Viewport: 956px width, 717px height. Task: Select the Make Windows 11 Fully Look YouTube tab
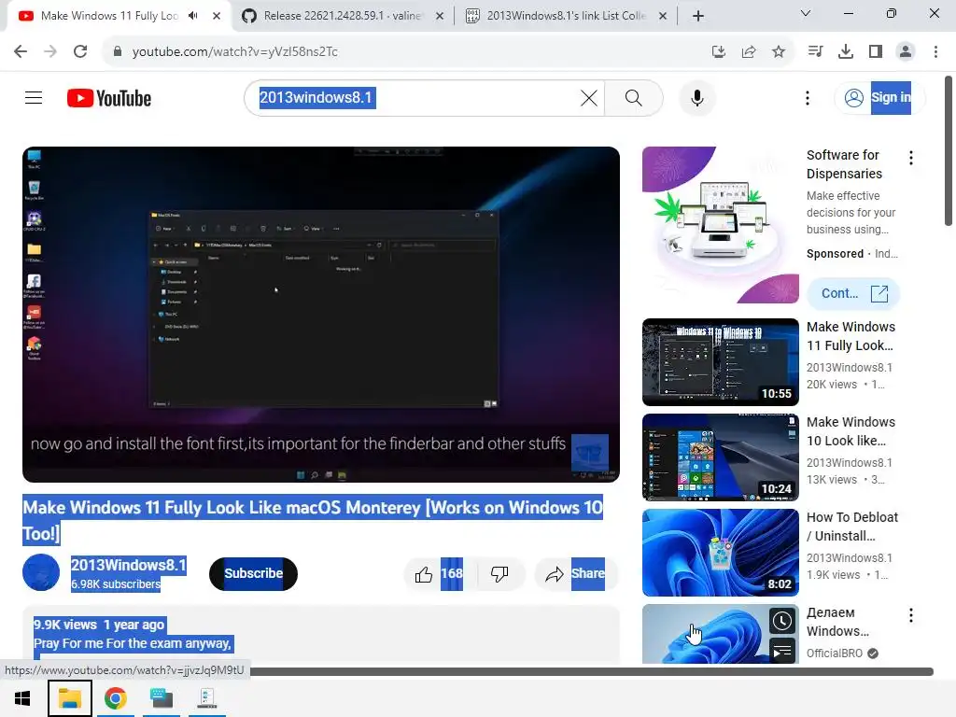tap(110, 16)
